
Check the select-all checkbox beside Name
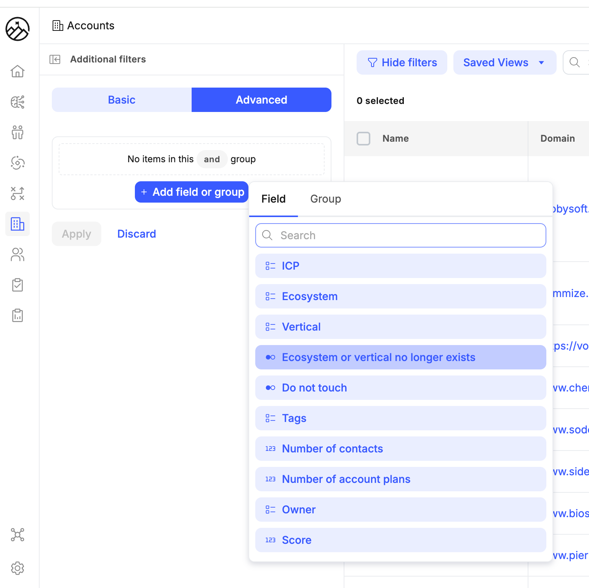click(363, 139)
